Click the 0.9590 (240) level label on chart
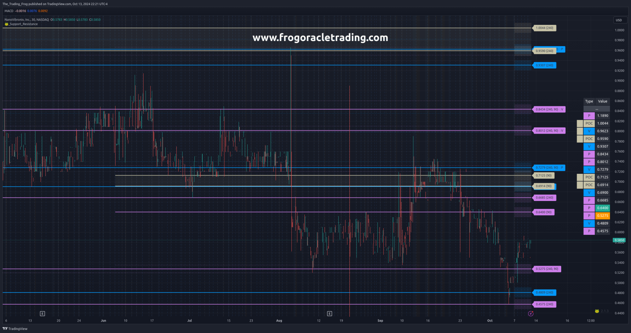631x333 pixels. coord(544,51)
